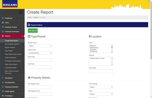The width and height of the screenshot is (152, 98).
Task: Open the Floor dropdown
Action: (x=101, y=94)
